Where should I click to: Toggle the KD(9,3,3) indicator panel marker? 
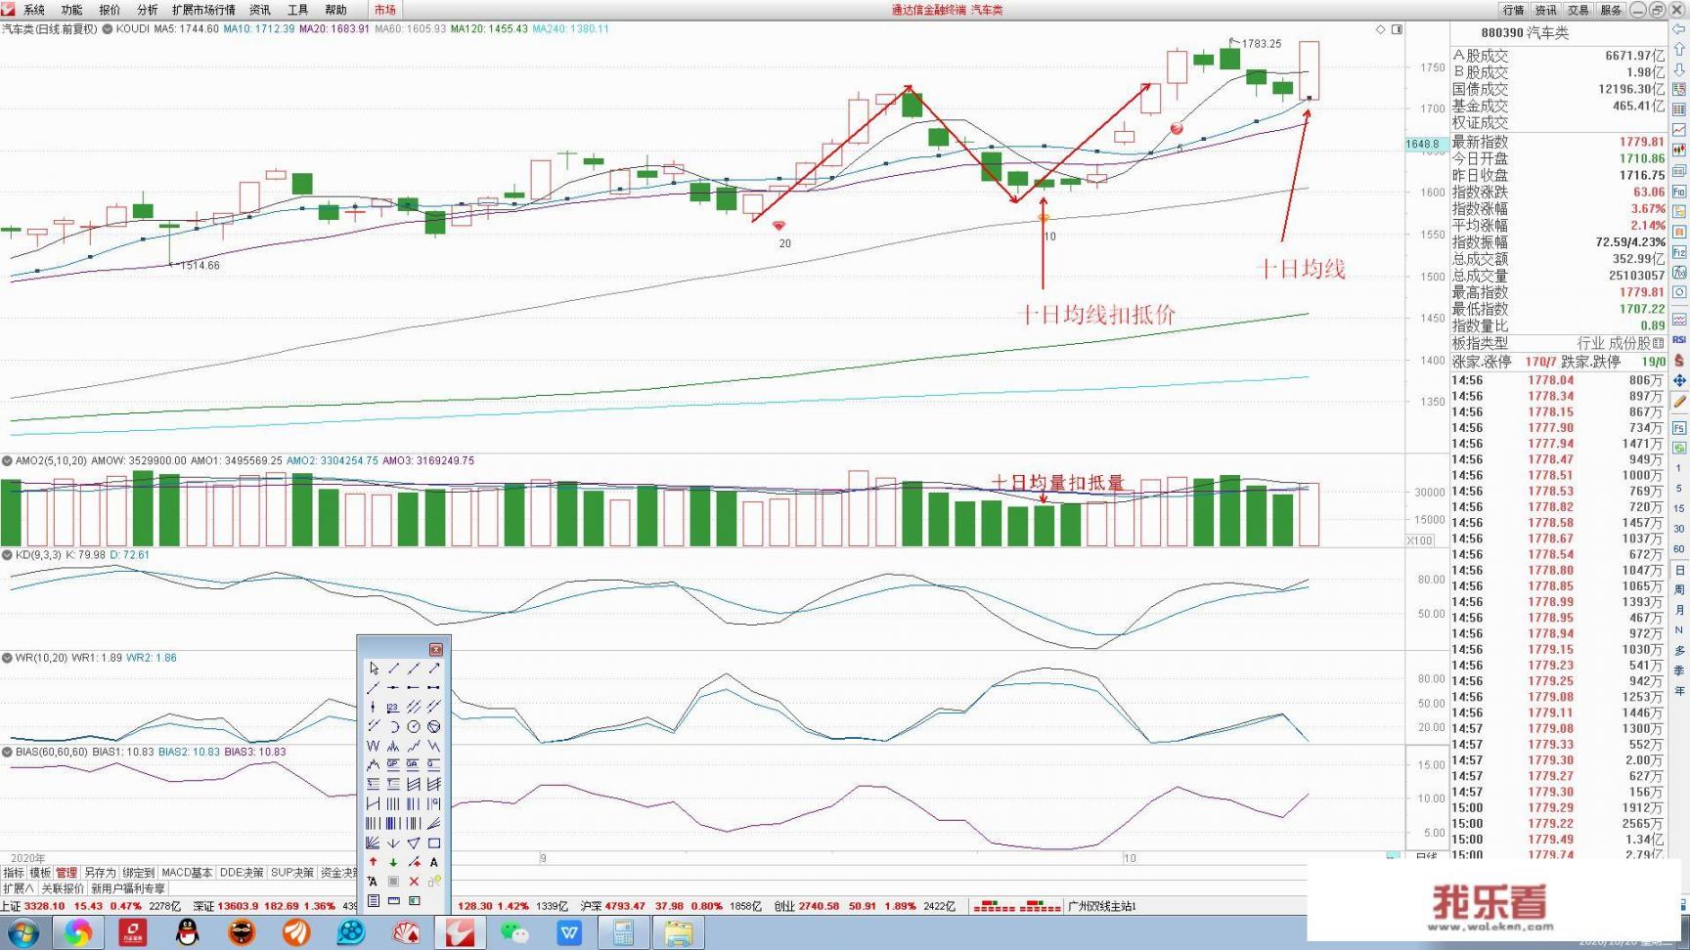7,555
